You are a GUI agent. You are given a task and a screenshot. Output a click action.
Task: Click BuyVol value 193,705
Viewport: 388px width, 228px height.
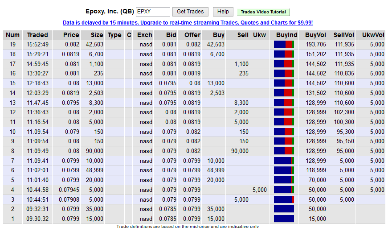pos(316,44)
